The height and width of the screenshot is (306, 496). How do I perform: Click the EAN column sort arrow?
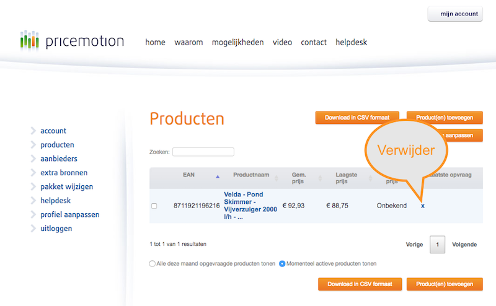pyautogui.click(x=218, y=177)
